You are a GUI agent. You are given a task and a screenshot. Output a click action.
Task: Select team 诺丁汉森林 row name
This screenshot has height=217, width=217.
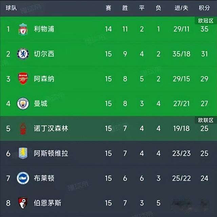click(51, 129)
